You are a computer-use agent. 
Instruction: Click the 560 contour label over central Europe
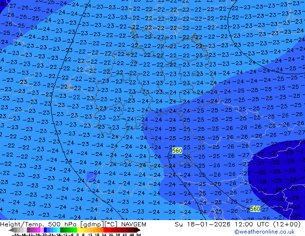pos(177,151)
